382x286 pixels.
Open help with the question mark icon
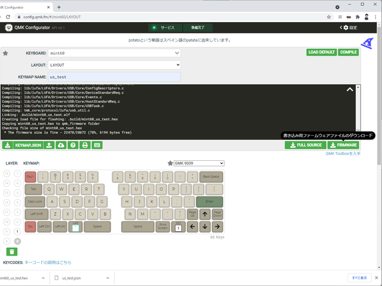coord(73,145)
